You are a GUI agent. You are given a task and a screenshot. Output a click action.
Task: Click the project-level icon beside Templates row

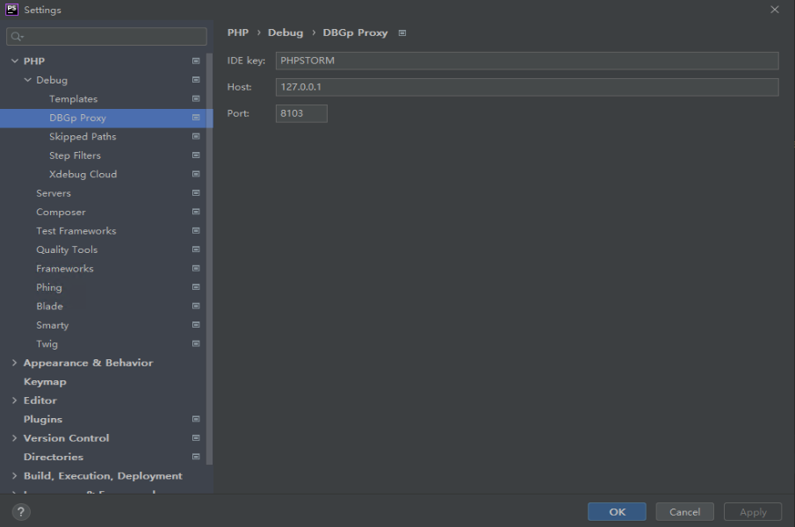(196, 98)
